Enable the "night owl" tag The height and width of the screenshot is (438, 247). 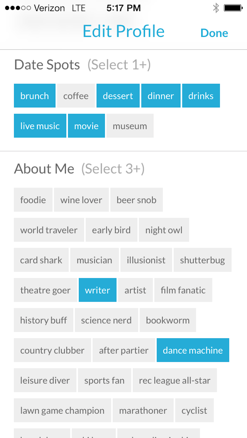coord(164,230)
